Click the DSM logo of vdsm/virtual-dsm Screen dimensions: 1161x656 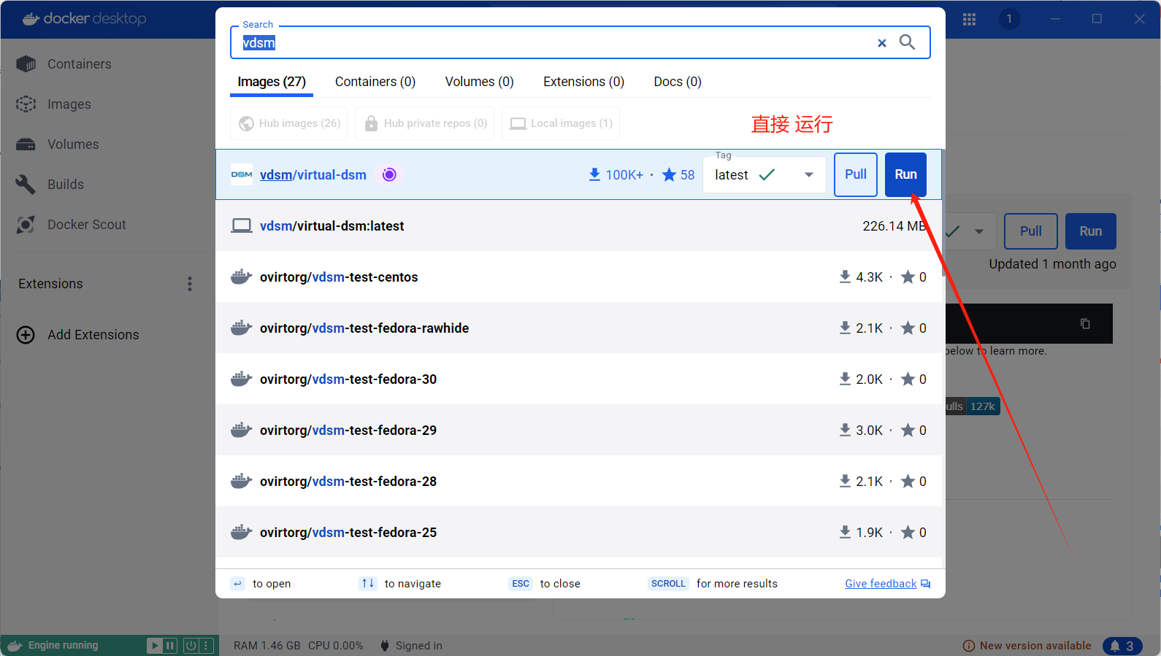[x=242, y=174]
